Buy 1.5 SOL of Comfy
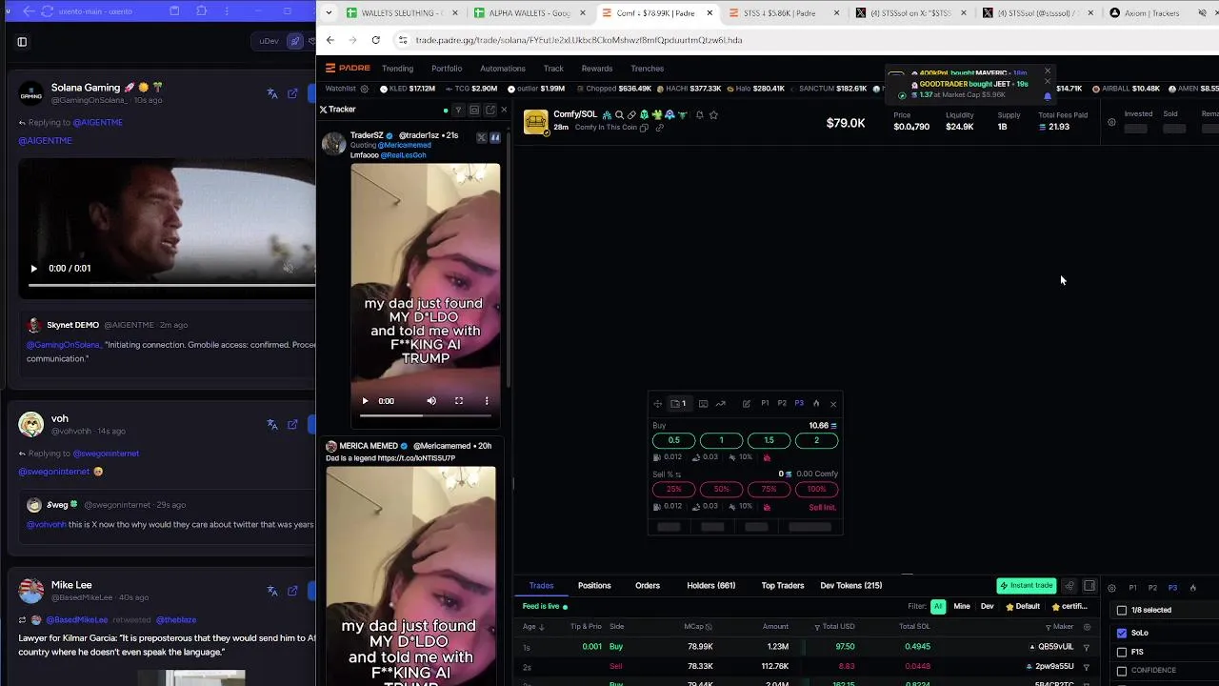Image resolution: width=1219 pixels, height=686 pixels. click(x=769, y=440)
